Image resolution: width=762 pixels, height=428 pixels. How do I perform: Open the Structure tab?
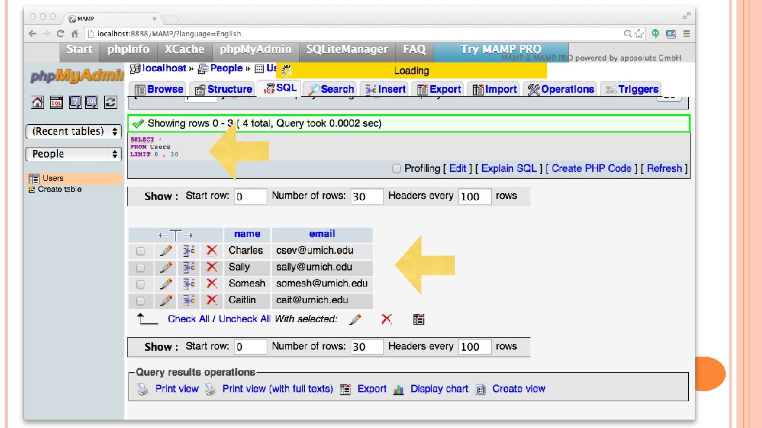(x=222, y=89)
